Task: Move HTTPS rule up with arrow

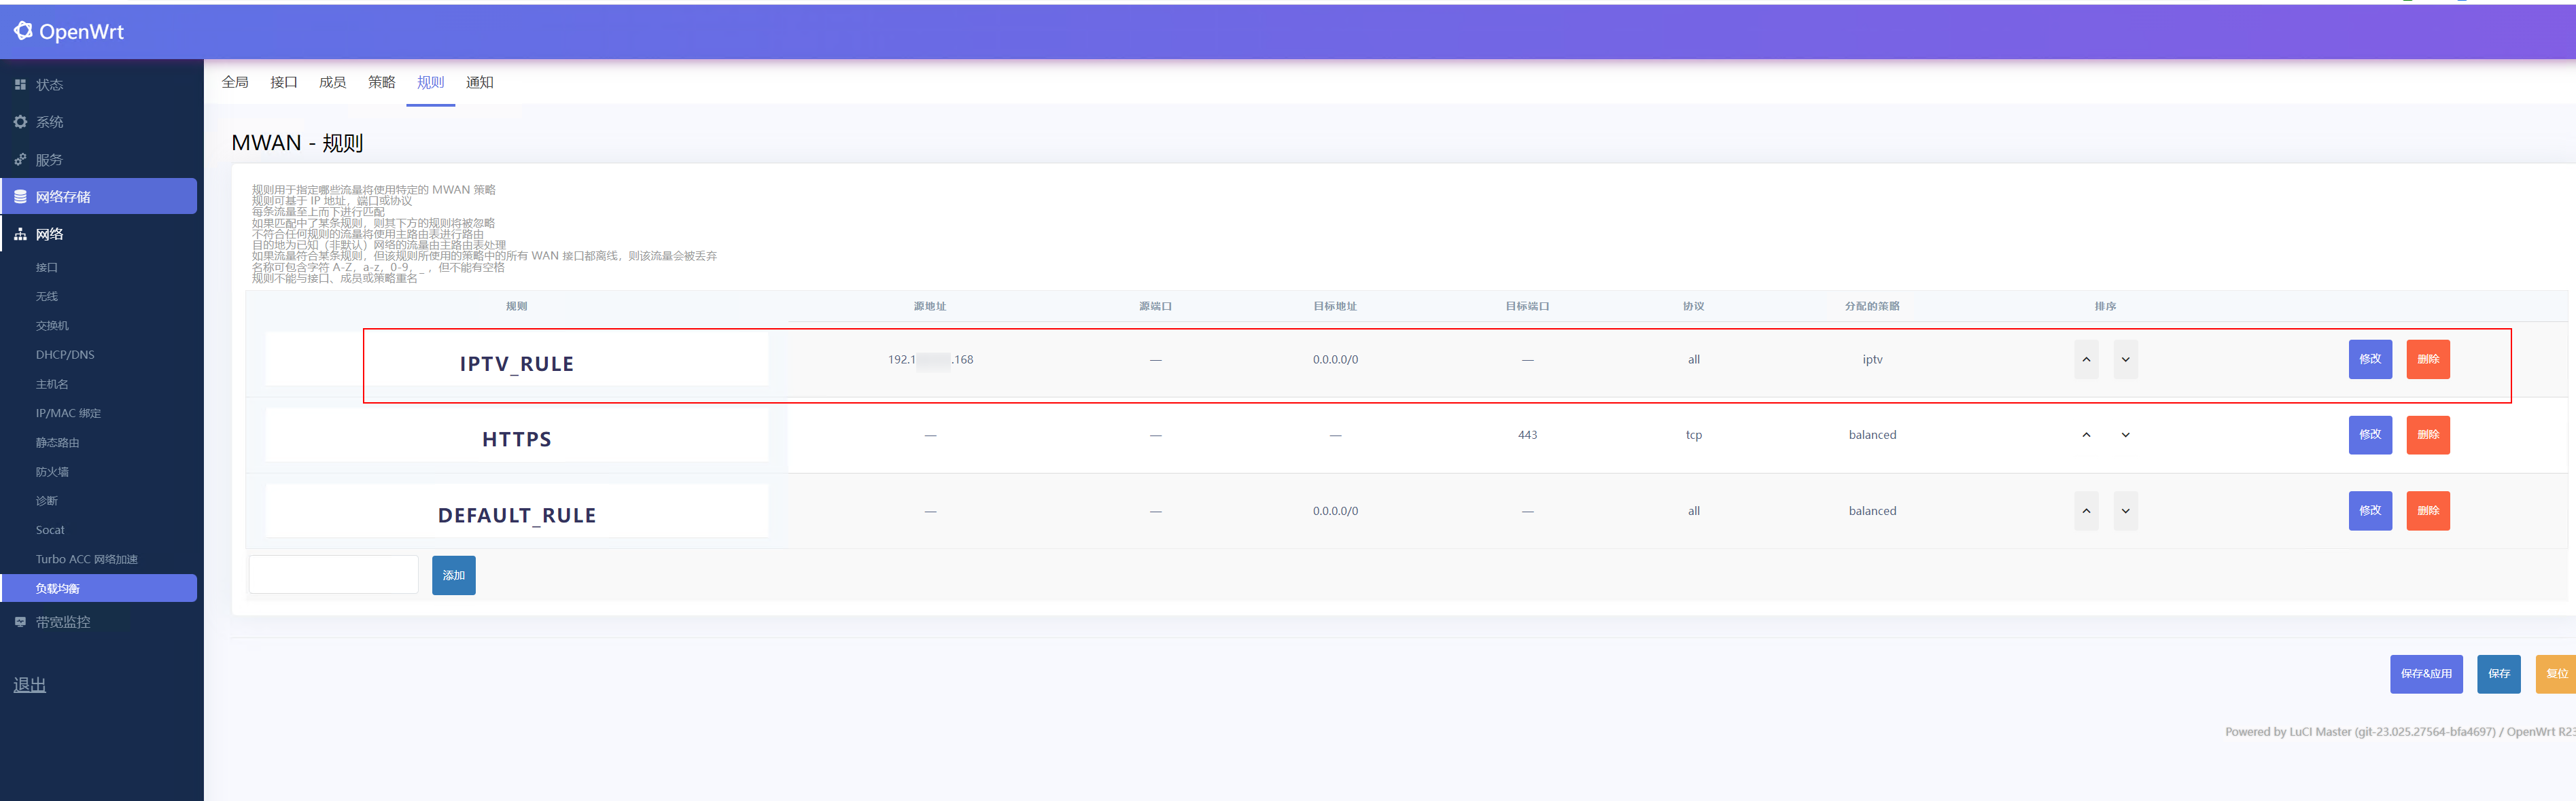Action: [x=2086, y=435]
